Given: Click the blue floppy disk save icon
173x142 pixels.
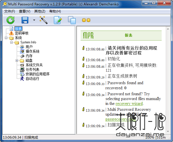Looking at the screenshot, I should pyautogui.click(x=25, y=20).
